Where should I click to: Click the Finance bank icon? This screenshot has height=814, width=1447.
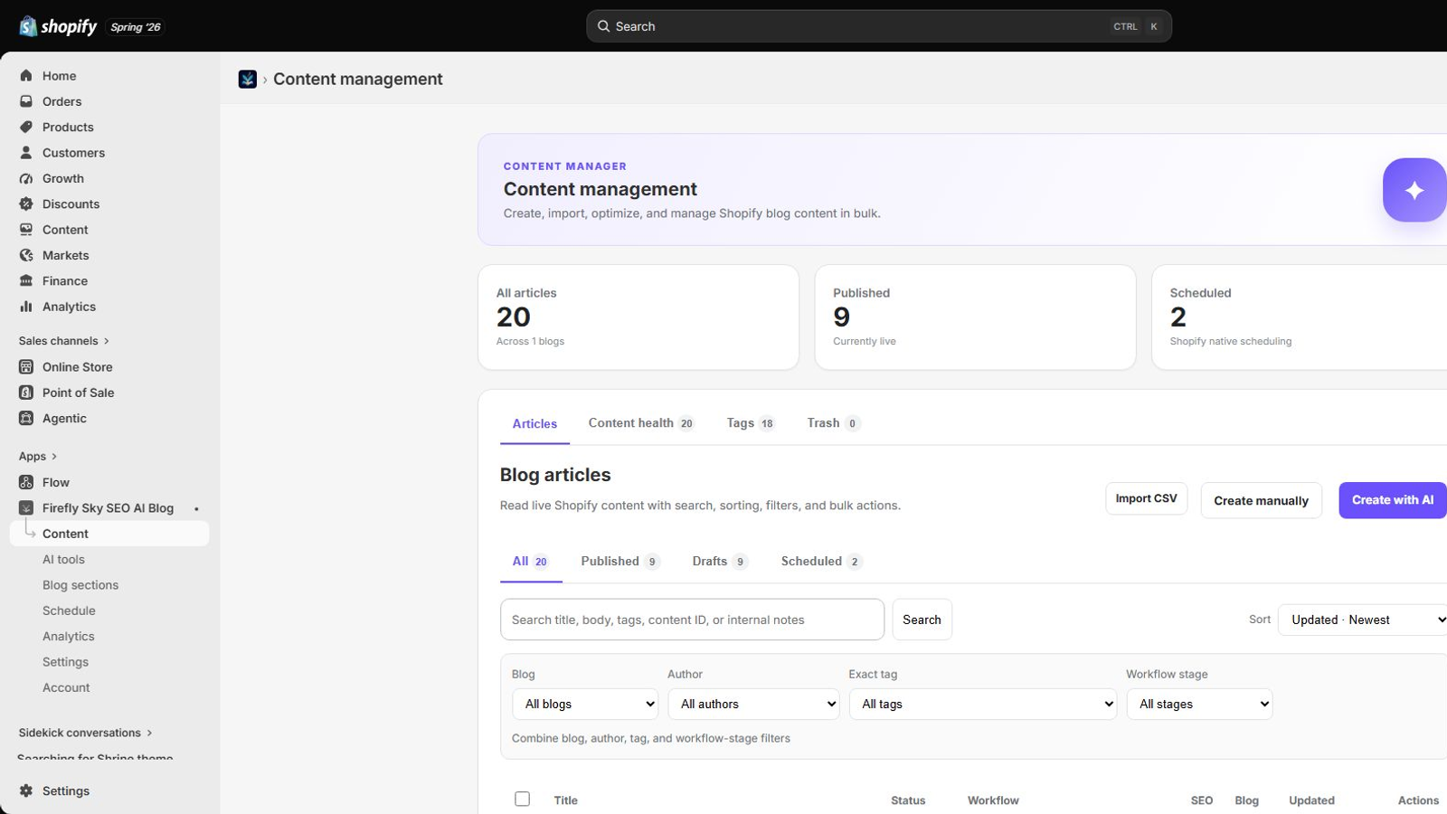click(26, 281)
